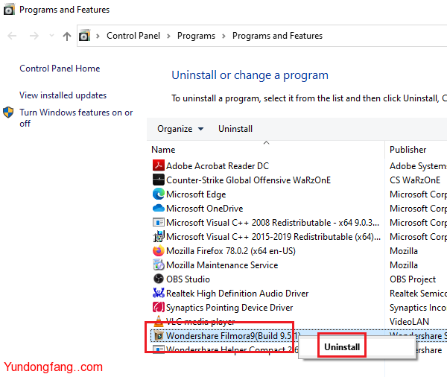The image size is (447, 377).
Task: Click the Wondershare Filmora9 icon
Action: pyautogui.click(x=158, y=336)
